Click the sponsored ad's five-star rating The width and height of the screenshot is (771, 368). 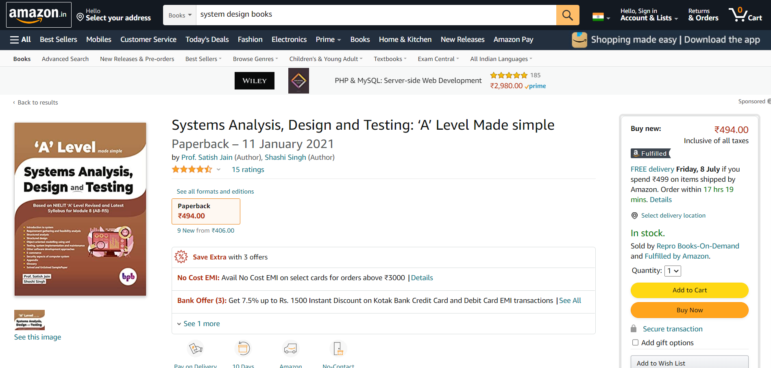[509, 75]
